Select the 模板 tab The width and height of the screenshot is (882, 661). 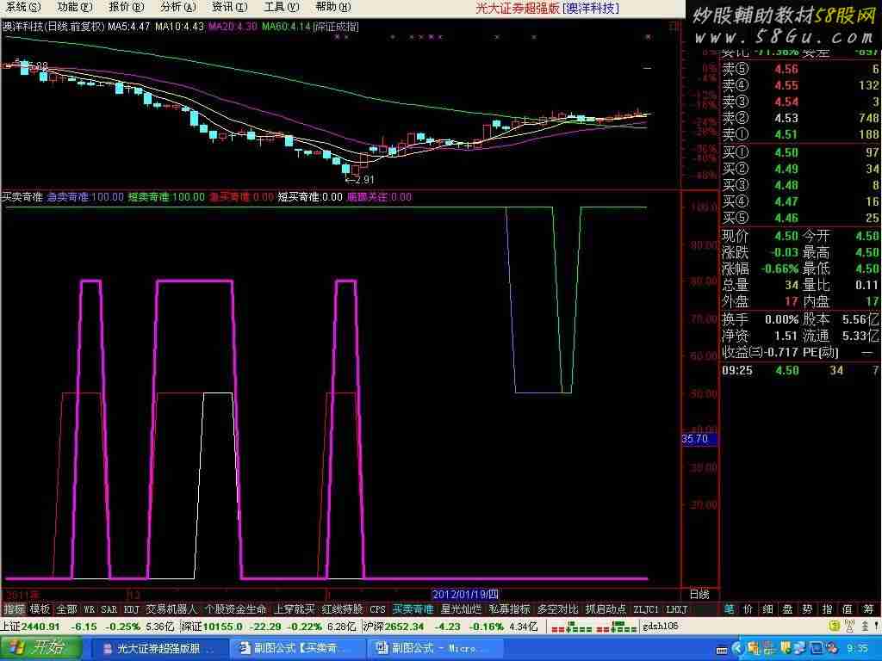pos(40,609)
